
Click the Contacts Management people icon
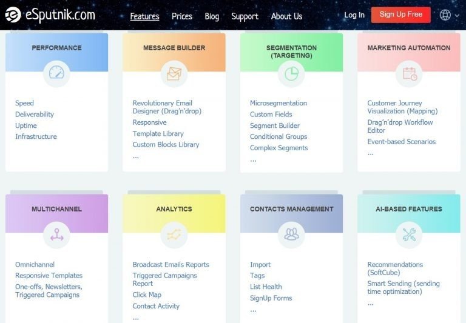pyautogui.click(x=291, y=235)
